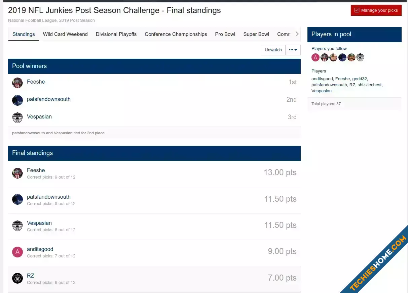This screenshot has width=408, height=293.
Task: Click Vespasian's Raiders avatar in Pool winners
Action: click(x=17, y=117)
